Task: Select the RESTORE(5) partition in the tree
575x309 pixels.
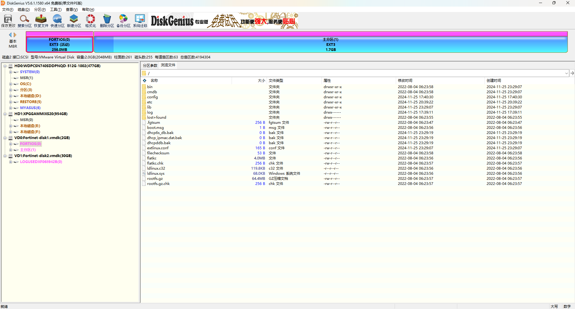Action: [x=31, y=102]
